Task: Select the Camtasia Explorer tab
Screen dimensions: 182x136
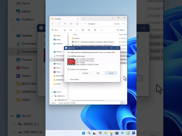Action: click(x=65, y=19)
